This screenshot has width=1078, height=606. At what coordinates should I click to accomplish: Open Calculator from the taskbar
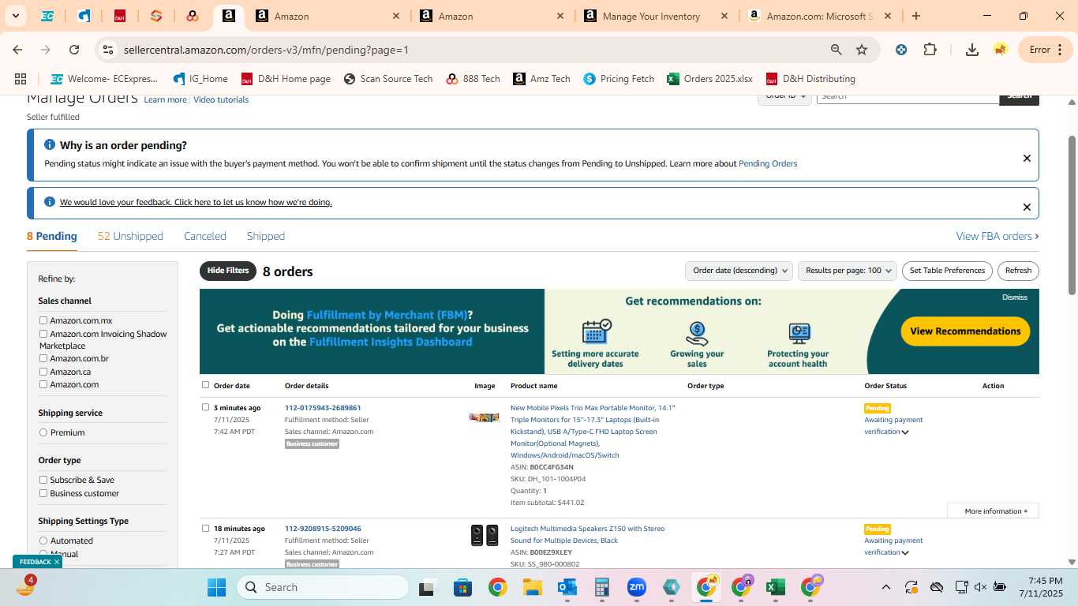[x=602, y=587]
